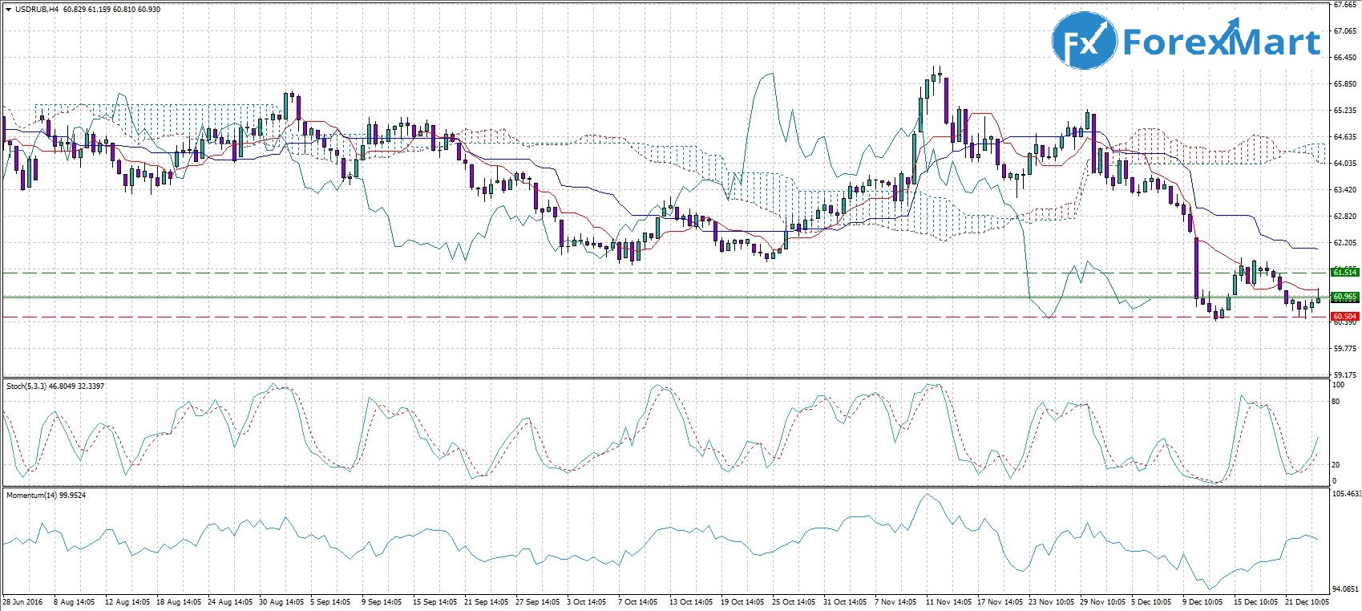Click the 25 Oct 14:05 date label
Image resolution: width=1362 pixels, height=611 pixels.
click(x=794, y=601)
